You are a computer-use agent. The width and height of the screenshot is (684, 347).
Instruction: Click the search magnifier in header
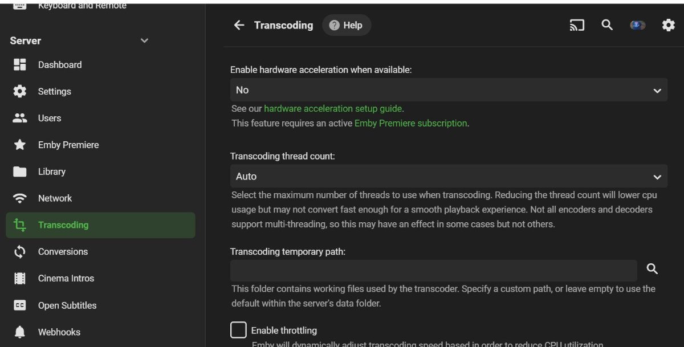[607, 25]
